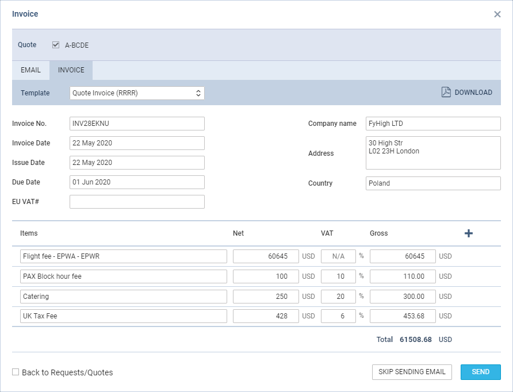This screenshot has height=392, width=513.
Task: Select the INVOICE tab
Action: tap(71, 70)
